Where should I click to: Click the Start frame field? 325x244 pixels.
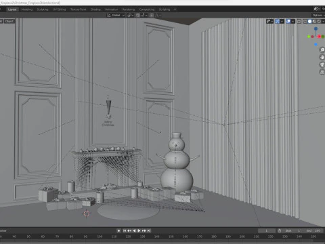coord(292,230)
